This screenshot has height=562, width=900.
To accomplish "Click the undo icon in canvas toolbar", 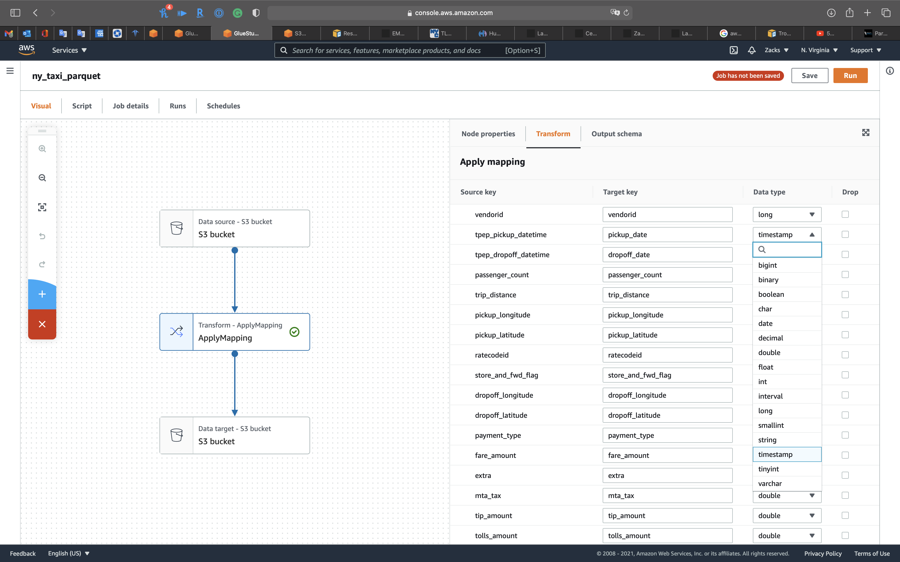I will pos(42,236).
